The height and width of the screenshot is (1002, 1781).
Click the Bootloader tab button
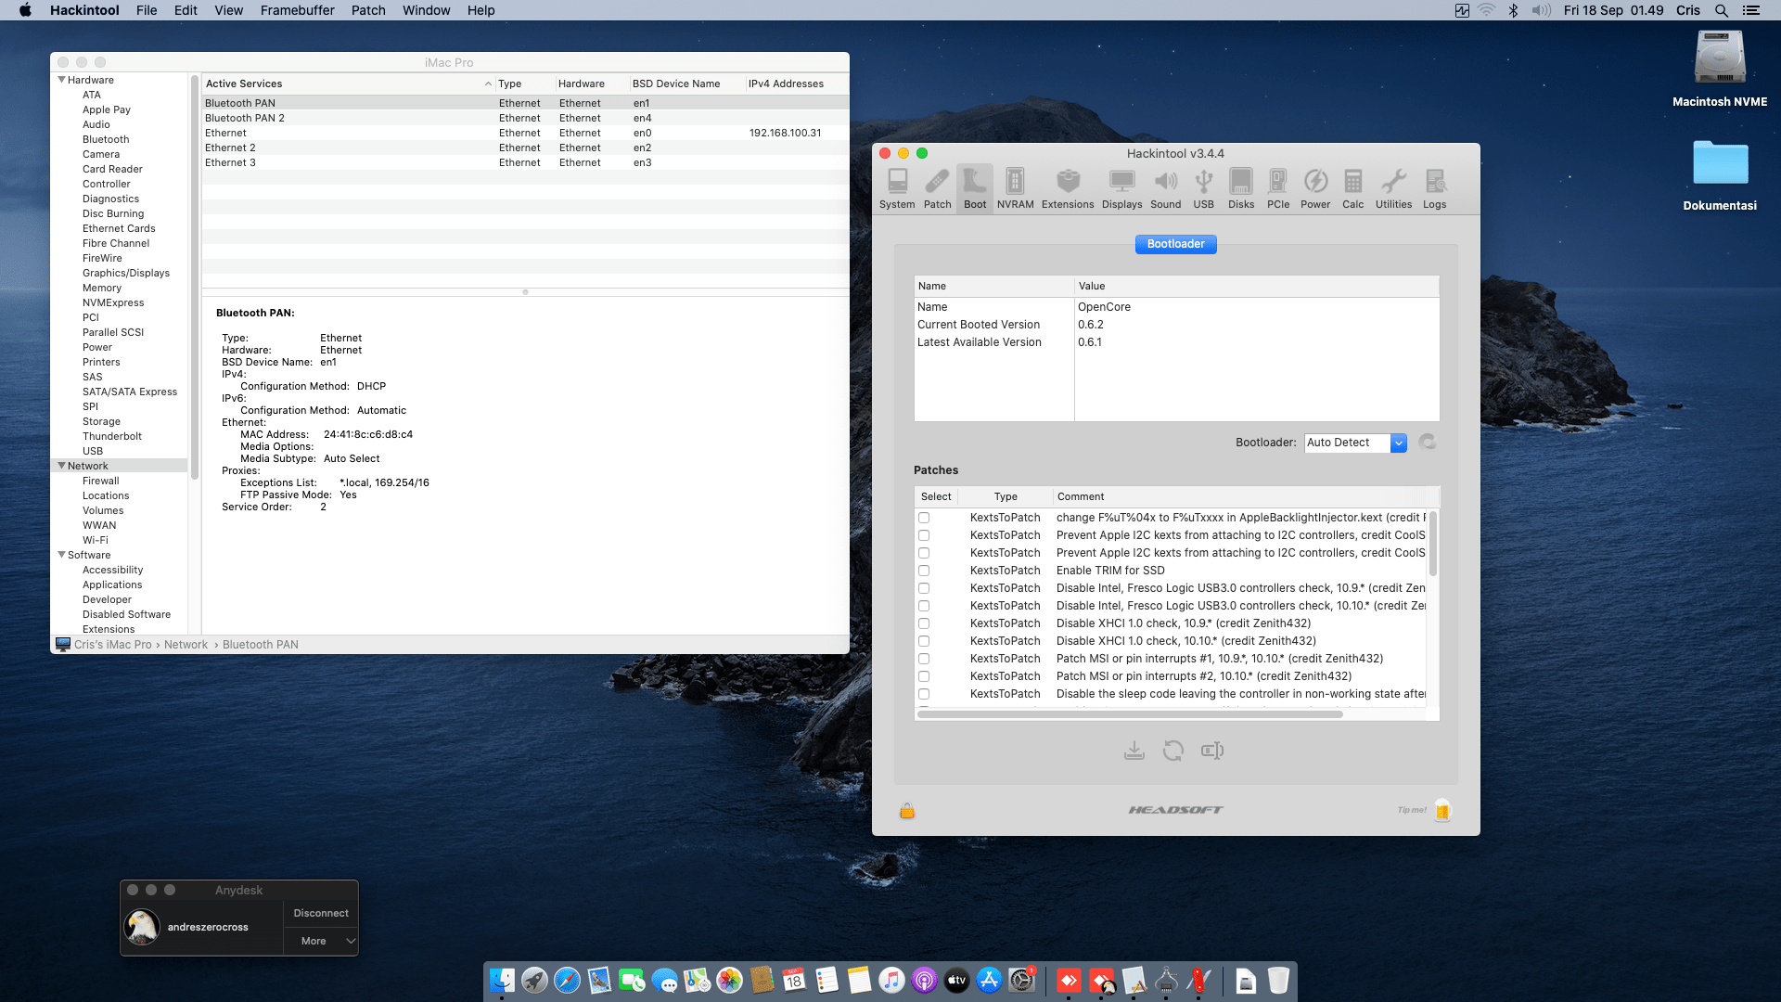click(1175, 244)
